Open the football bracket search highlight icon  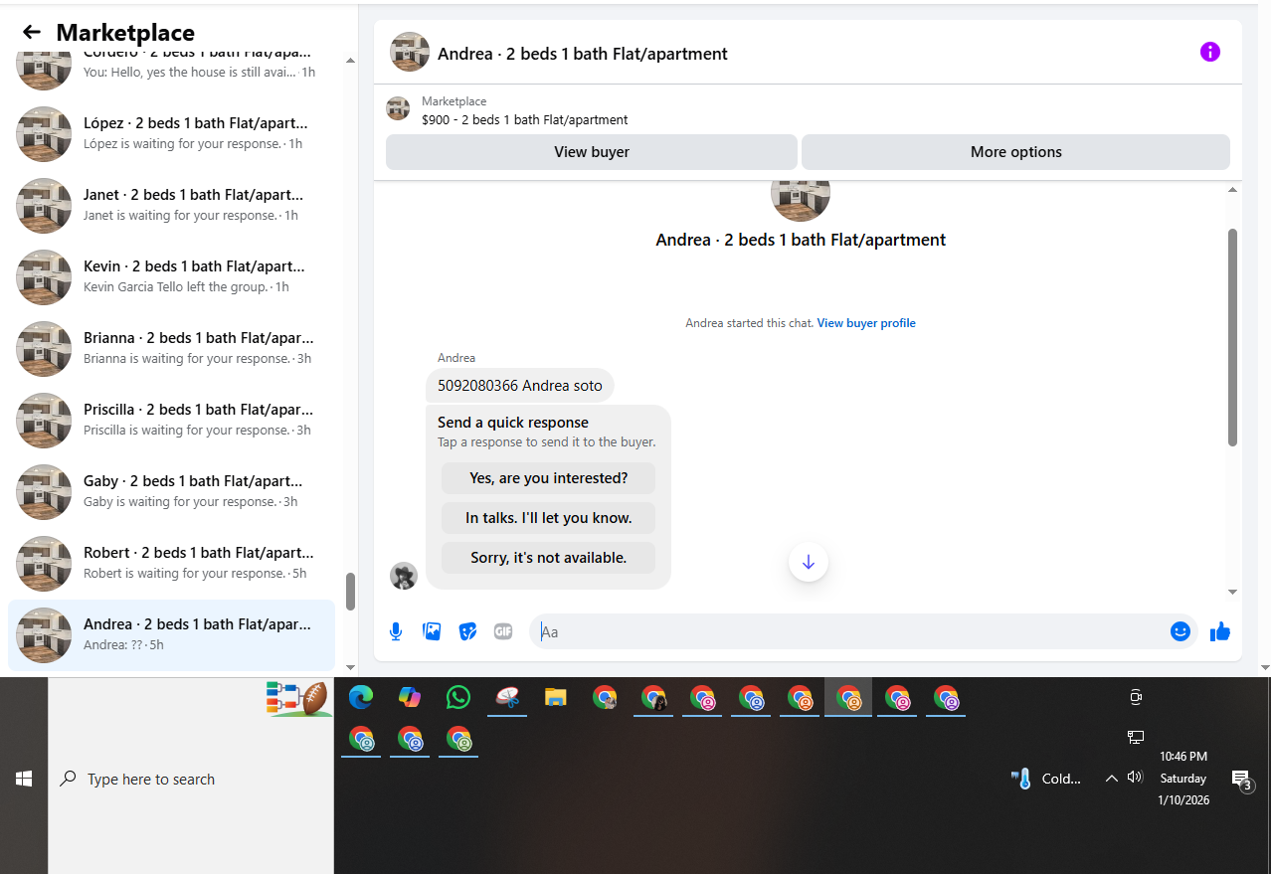click(x=298, y=698)
